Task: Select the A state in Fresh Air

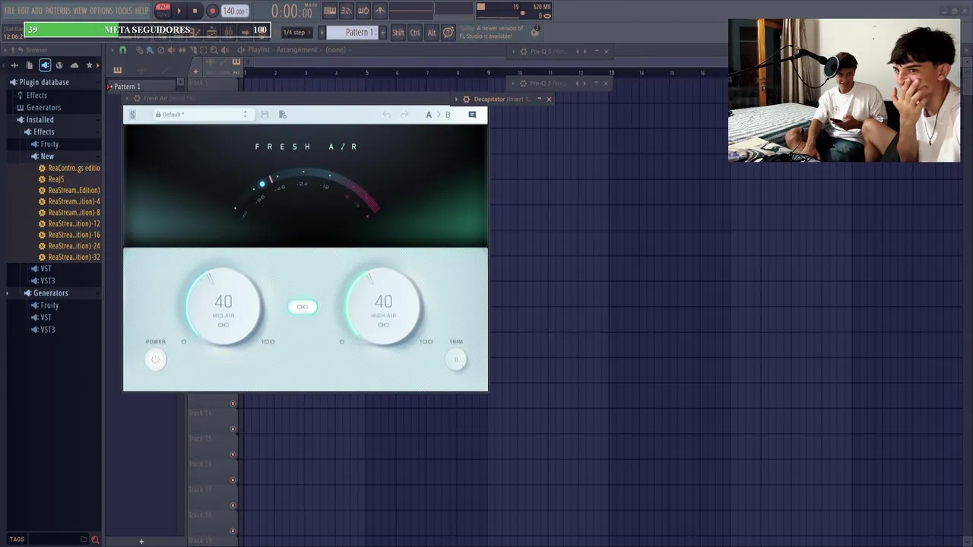Action: (429, 115)
